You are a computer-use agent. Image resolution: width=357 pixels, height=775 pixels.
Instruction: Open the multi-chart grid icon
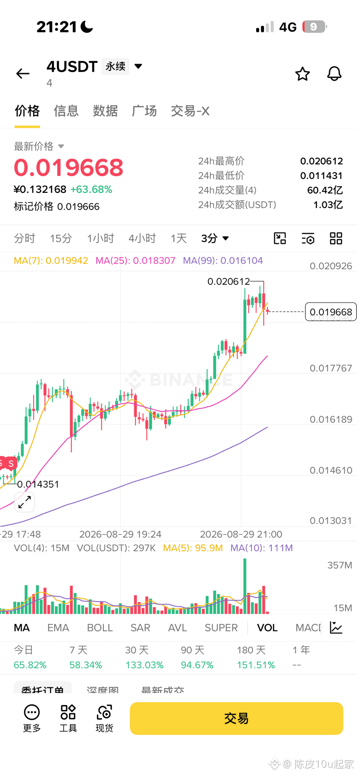click(x=336, y=238)
